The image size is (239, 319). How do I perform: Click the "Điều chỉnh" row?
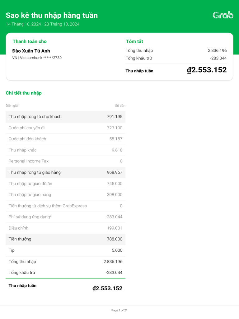(65, 228)
